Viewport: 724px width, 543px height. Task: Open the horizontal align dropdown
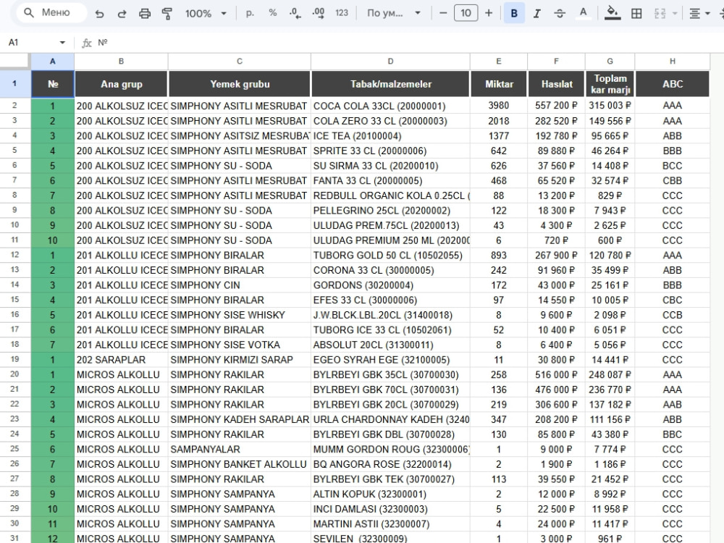pyautogui.click(x=699, y=13)
